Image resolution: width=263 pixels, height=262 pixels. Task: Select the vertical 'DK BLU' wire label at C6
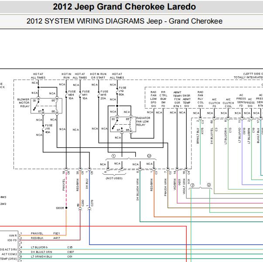coord(87,184)
